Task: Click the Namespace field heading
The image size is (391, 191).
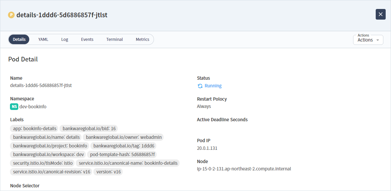Action: 22,99
